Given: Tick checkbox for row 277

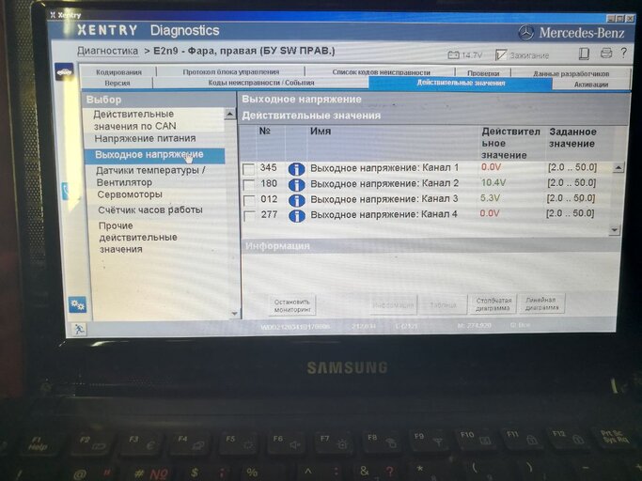Looking at the screenshot, I should point(249,215).
